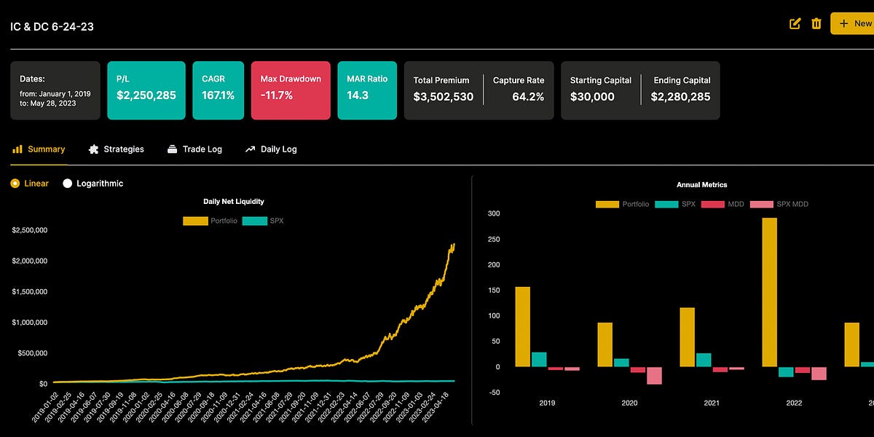Switch to the Trade Log tab
Screen dimensions: 874x437
(x=195, y=149)
